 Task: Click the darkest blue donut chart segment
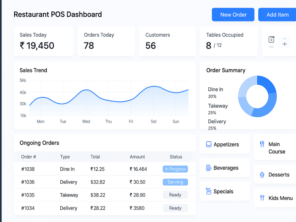[x=268, y=84]
